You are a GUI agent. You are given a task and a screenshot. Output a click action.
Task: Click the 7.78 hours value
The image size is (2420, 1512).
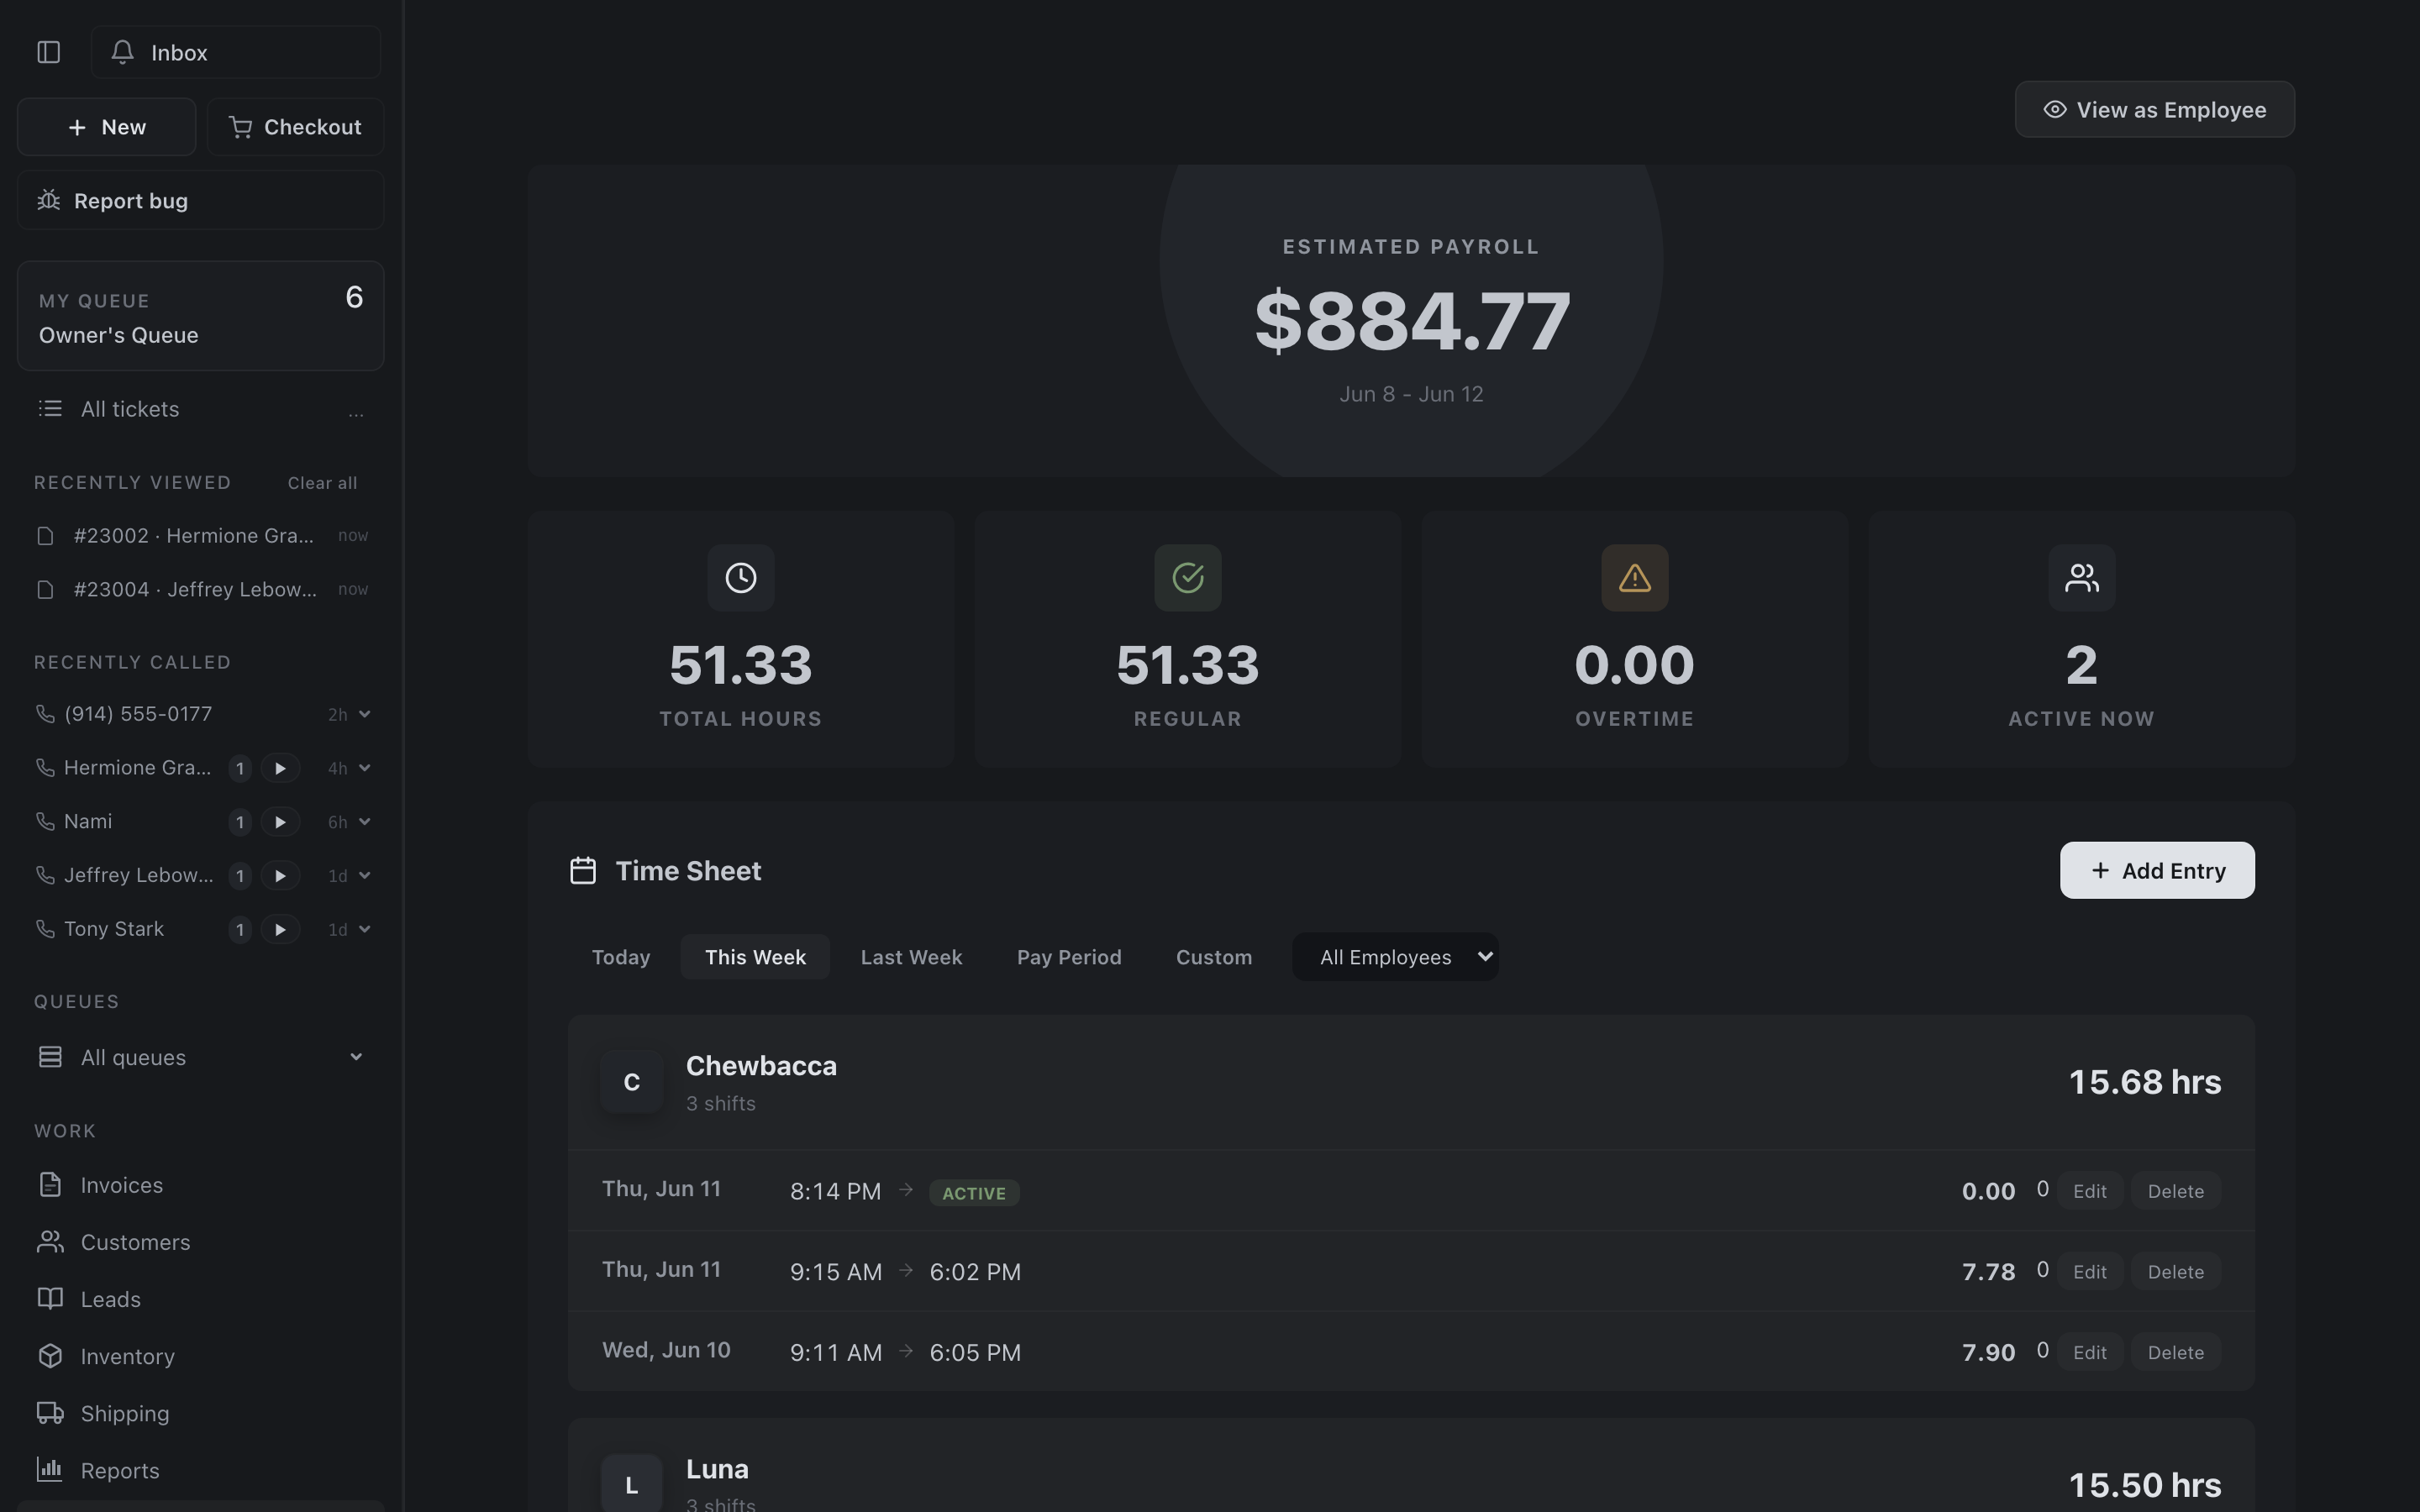click(x=1988, y=1272)
